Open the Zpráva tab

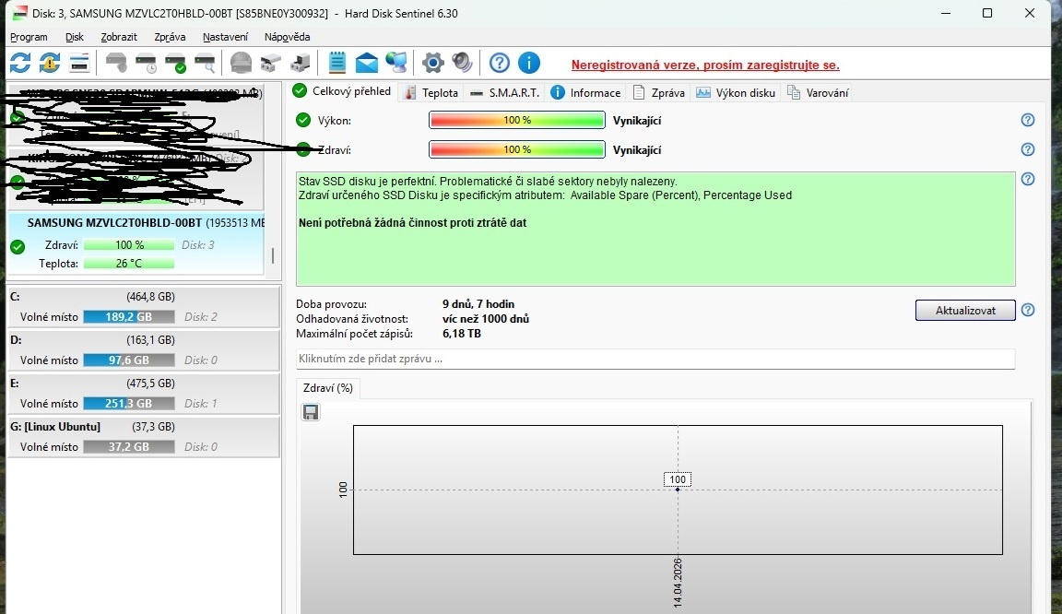(659, 93)
